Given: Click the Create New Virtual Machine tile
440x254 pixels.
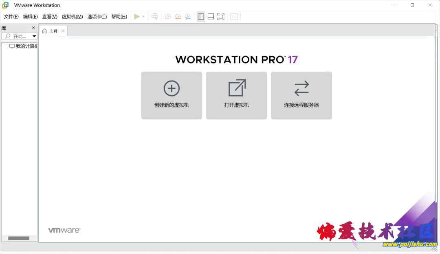Looking at the screenshot, I should [x=172, y=95].
